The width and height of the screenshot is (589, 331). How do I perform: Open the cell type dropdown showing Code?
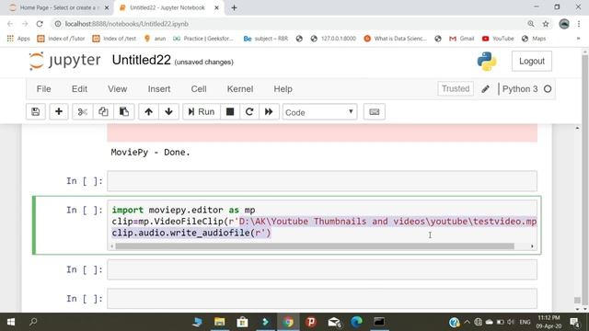click(x=319, y=112)
